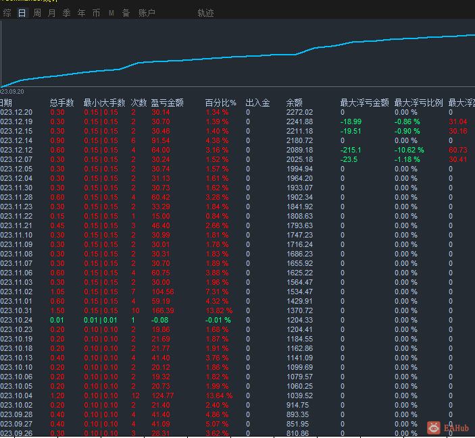Click green lot range 0.01 | 0.01
The height and width of the screenshot is (438, 475).
point(100,320)
